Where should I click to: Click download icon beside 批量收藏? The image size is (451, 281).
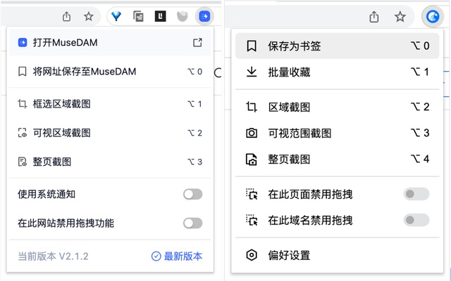(252, 72)
